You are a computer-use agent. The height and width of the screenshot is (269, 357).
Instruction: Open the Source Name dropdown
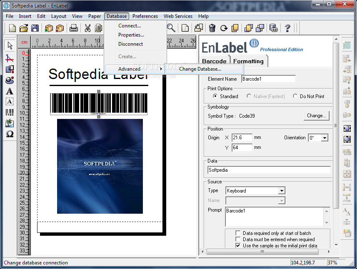coord(282,200)
